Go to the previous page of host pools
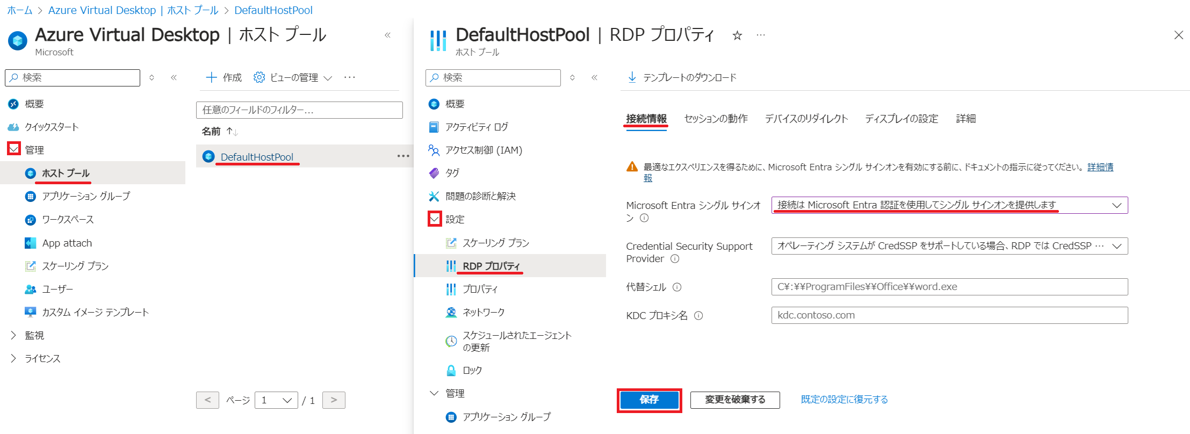This screenshot has height=434, width=1190. click(x=207, y=400)
